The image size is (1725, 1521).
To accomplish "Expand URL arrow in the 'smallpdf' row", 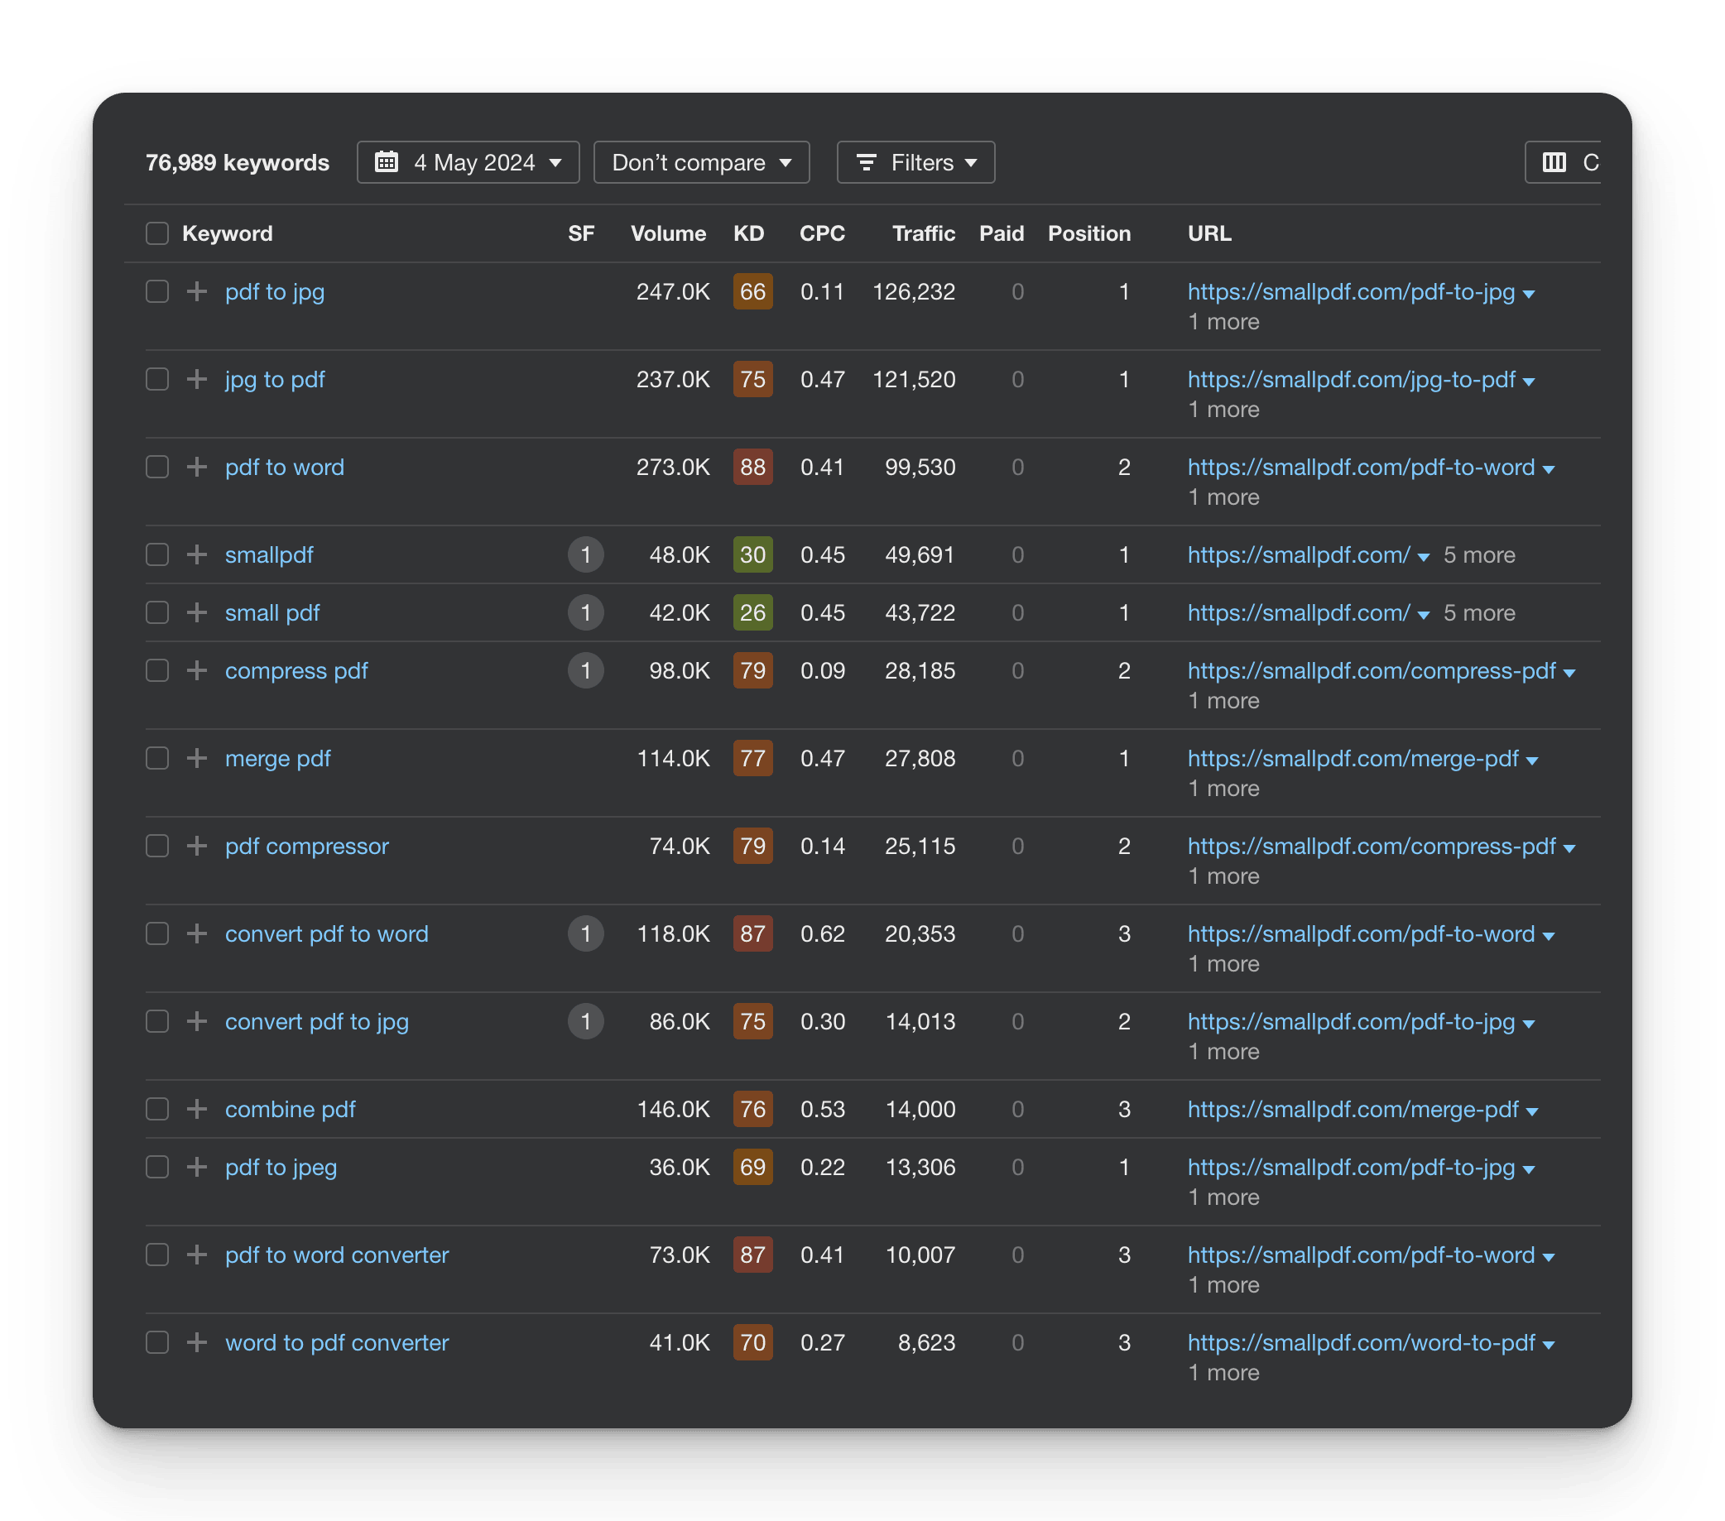I will click(x=1424, y=558).
